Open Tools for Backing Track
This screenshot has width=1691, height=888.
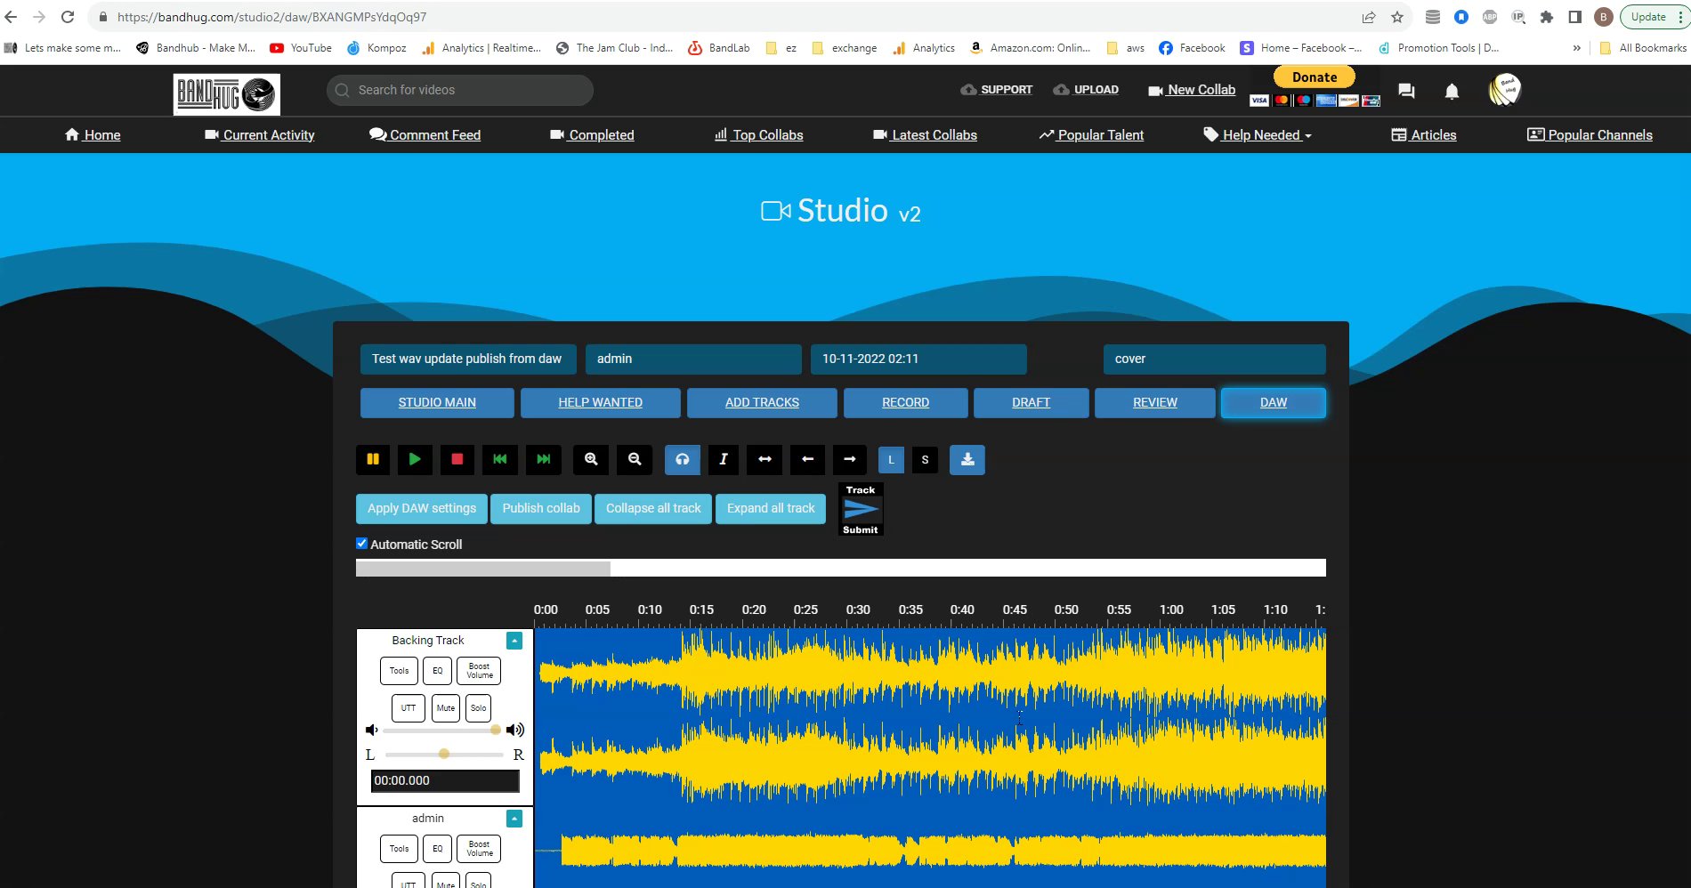tap(399, 671)
